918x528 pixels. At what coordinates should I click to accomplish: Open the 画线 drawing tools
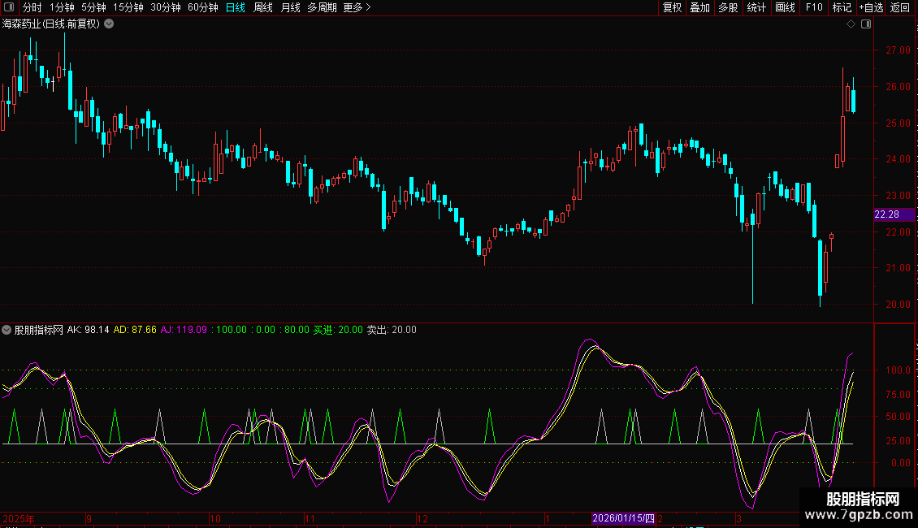pyautogui.click(x=785, y=7)
